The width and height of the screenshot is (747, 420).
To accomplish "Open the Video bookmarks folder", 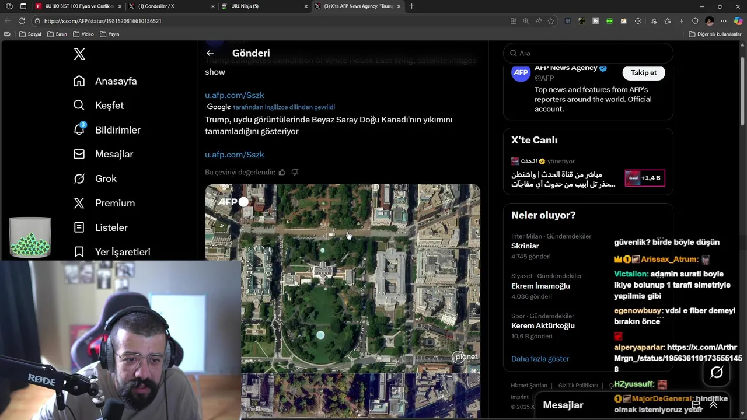I will [x=83, y=34].
